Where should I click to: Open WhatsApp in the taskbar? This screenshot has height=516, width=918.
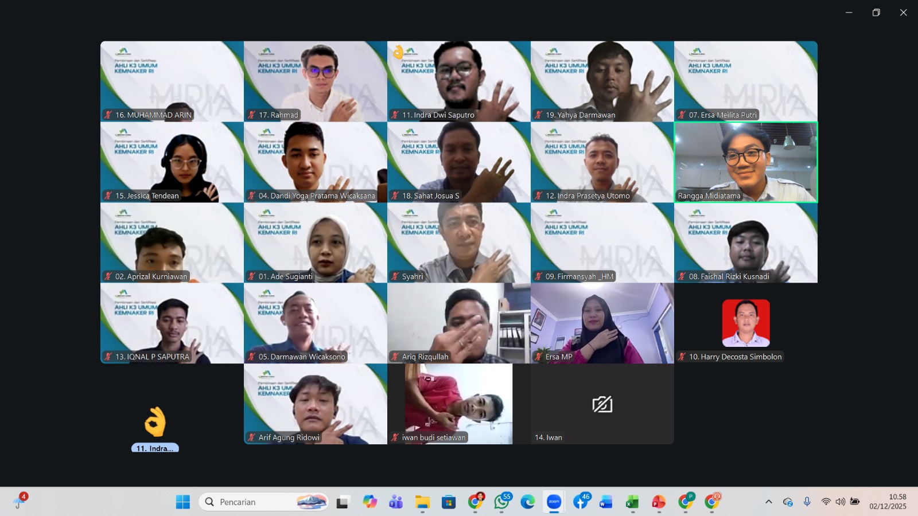(501, 502)
